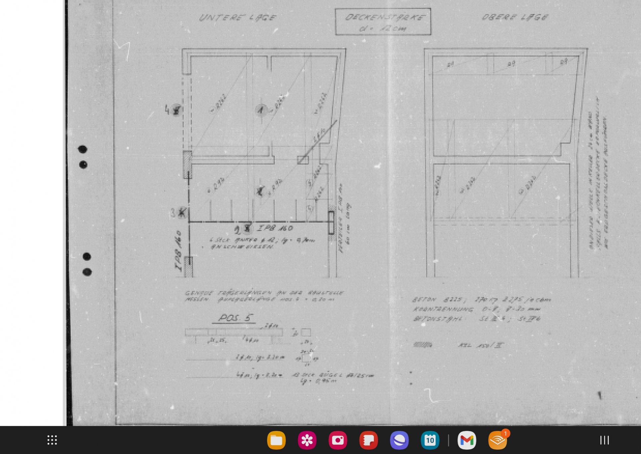Open the Samsung Notes app

(x=368, y=440)
